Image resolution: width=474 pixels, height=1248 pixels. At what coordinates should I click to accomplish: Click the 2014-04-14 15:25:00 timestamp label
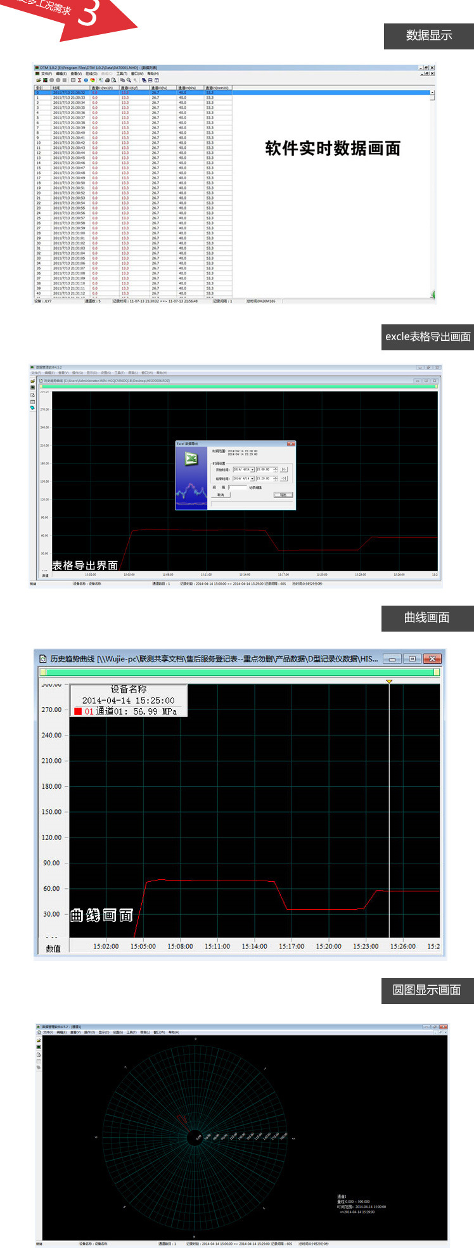[128, 701]
